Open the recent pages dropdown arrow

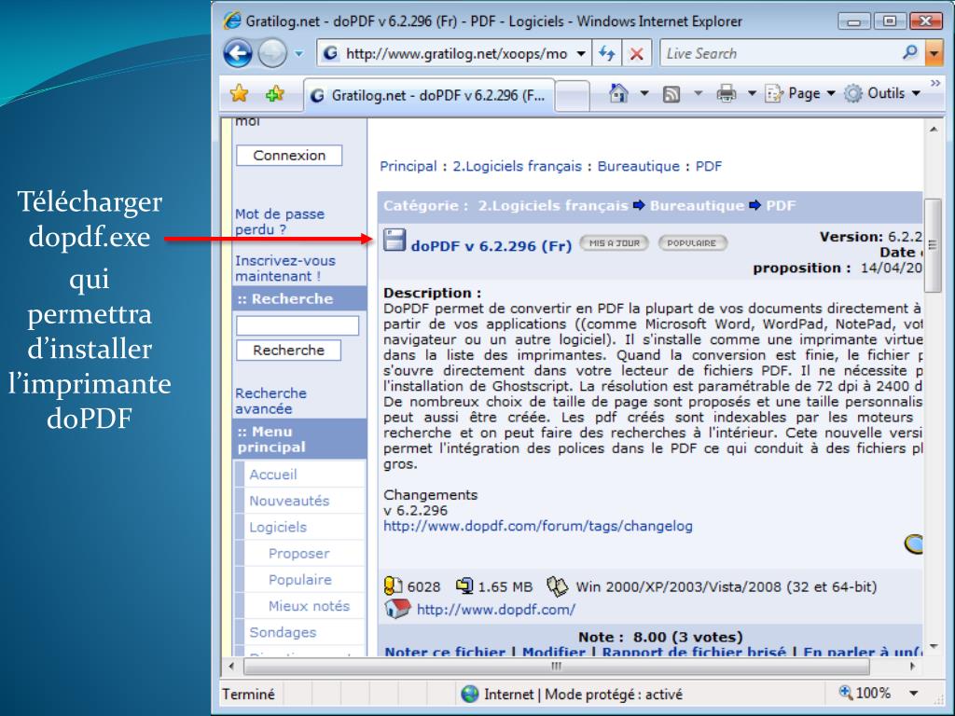[x=299, y=53]
